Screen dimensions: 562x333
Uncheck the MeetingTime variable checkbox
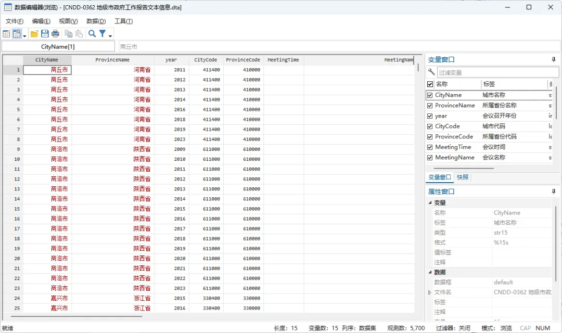point(430,147)
